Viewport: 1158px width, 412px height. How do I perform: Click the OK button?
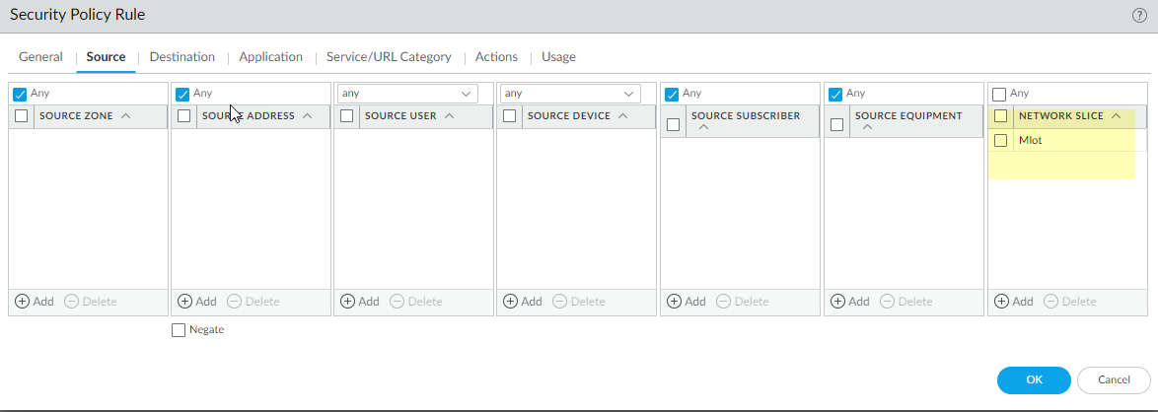(x=1033, y=379)
